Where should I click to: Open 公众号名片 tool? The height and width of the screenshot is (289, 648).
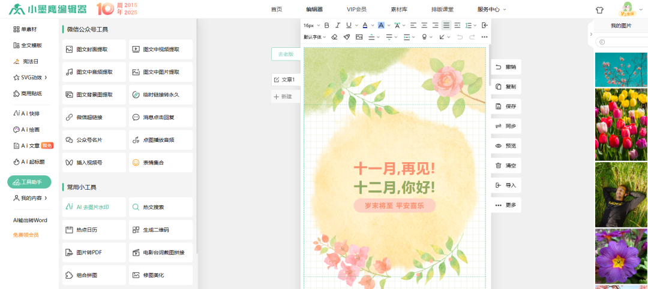(x=94, y=140)
